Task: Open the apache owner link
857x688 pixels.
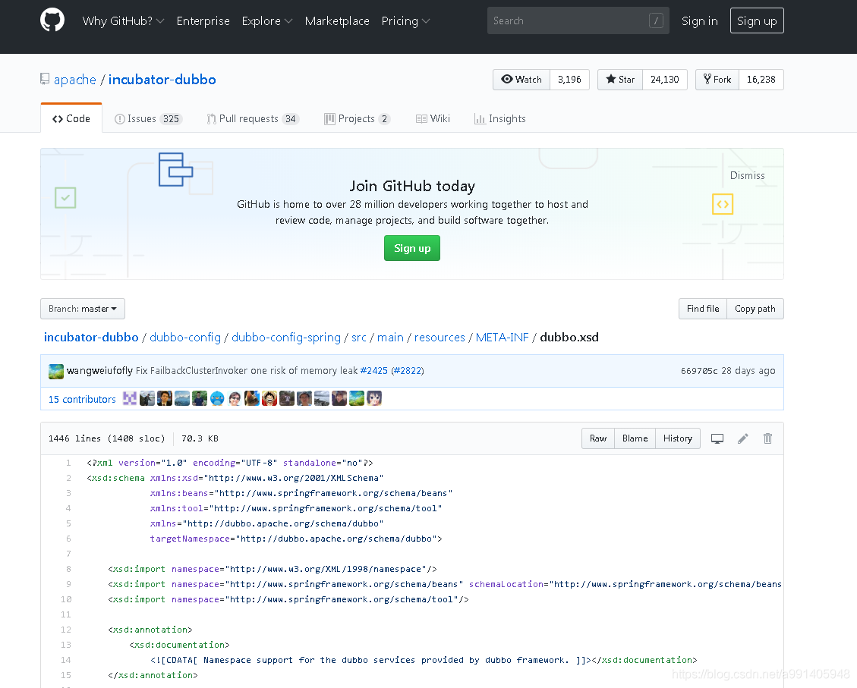Action: click(x=75, y=80)
